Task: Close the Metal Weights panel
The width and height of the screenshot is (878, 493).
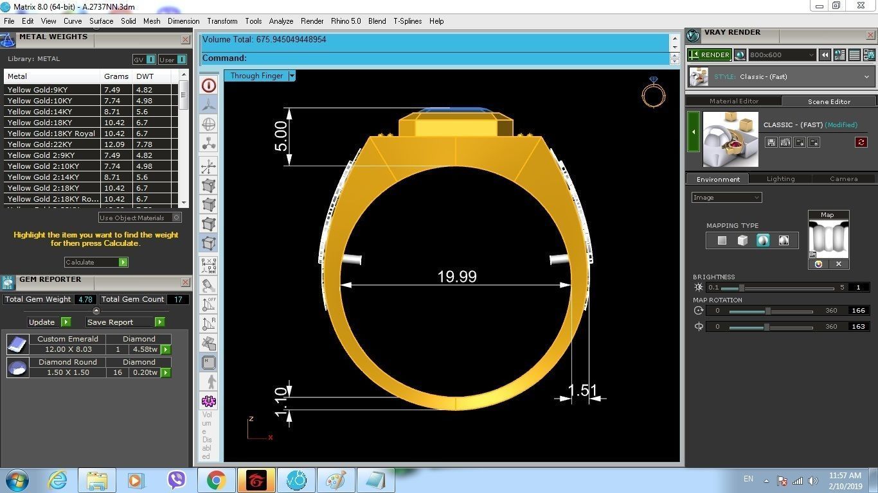Action: click(x=185, y=40)
